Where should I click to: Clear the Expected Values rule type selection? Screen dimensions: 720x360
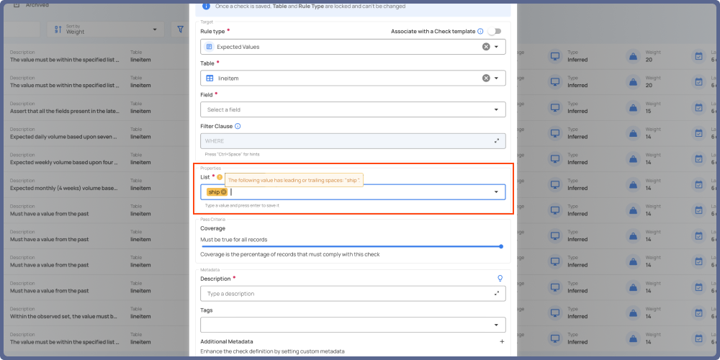pos(486,47)
